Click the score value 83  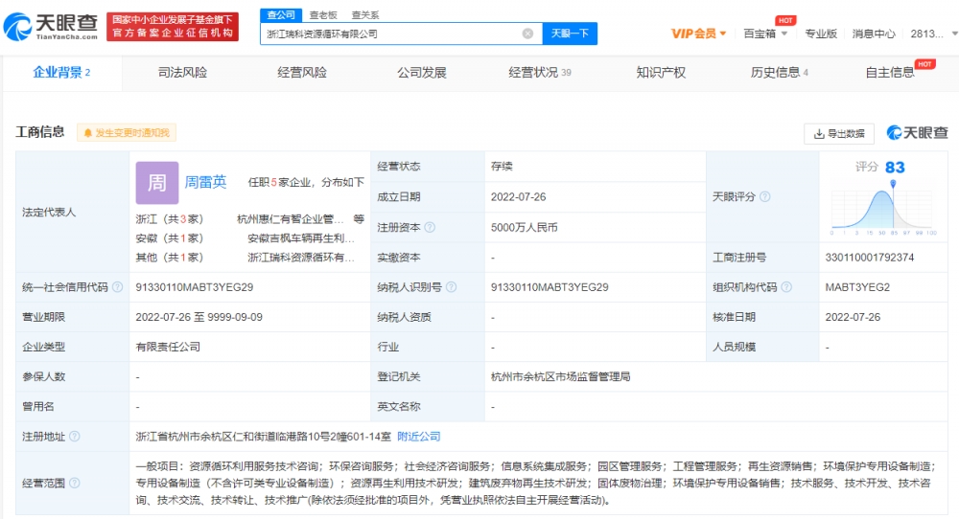(x=895, y=168)
